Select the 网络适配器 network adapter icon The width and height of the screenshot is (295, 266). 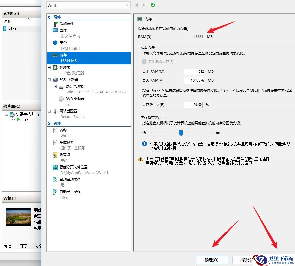pyautogui.click(x=55, y=111)
